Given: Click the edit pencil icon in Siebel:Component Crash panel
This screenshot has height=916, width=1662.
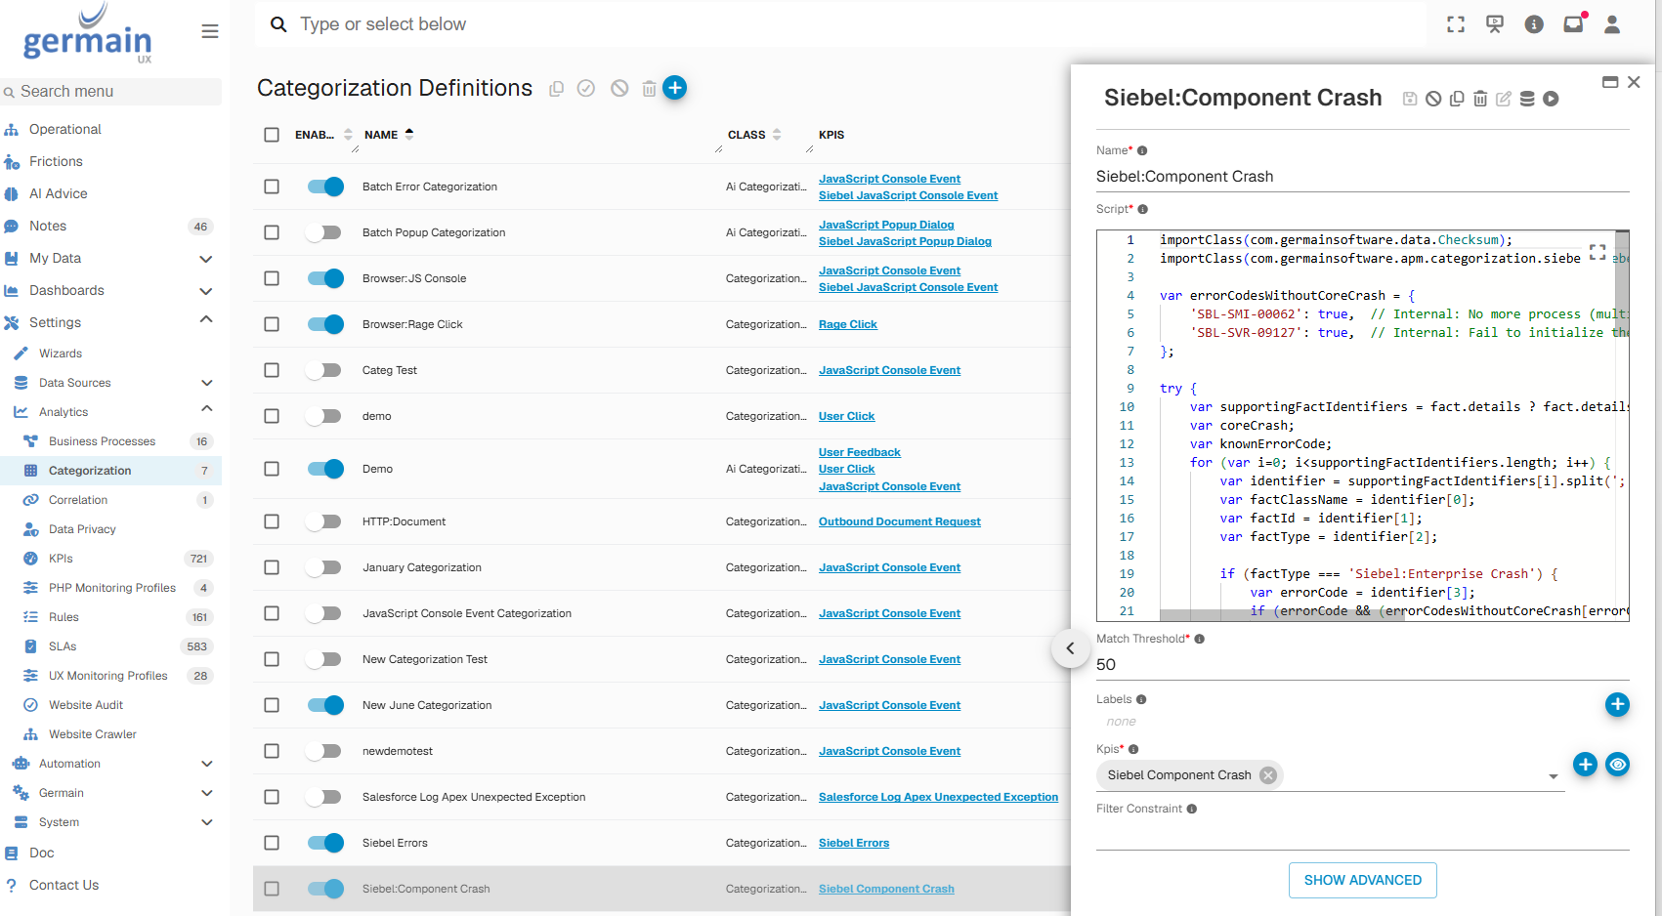Looking at the screenshot, I should click(1504, 99).
